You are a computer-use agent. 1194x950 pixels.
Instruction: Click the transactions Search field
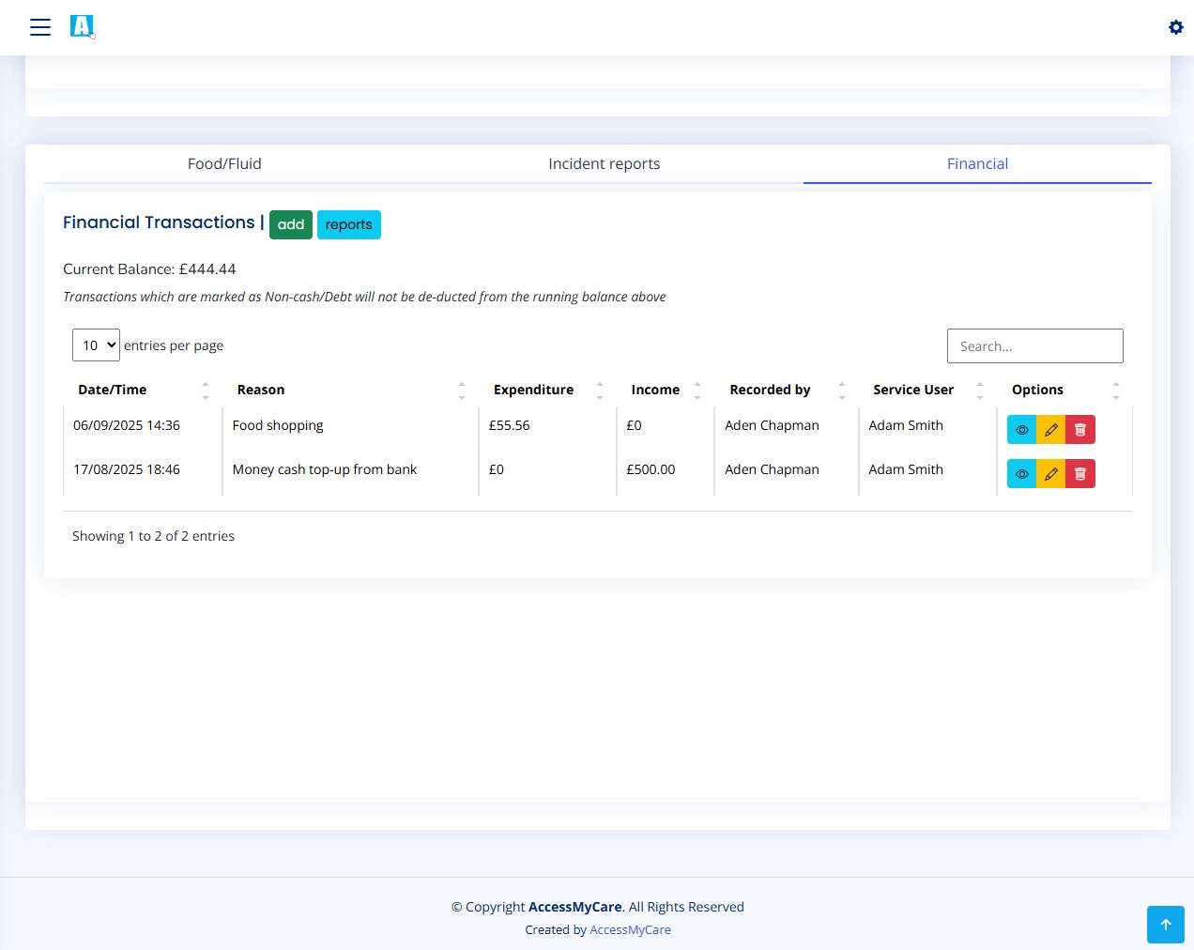coord(1034,345)
